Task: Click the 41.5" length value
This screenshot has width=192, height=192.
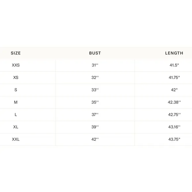Action: (x=174, y=65)
